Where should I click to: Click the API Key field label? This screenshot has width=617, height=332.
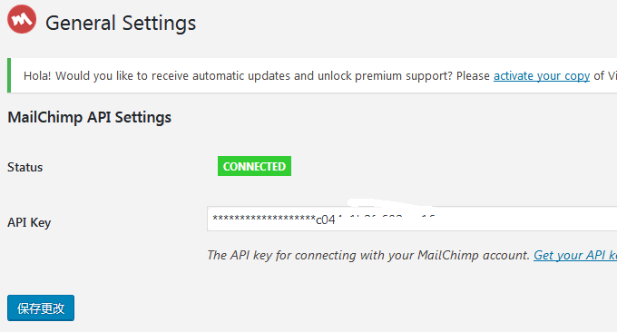(29, 222)
